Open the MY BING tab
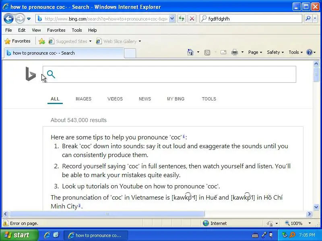Viewport: 322px width, 241px height. (175, 99)
